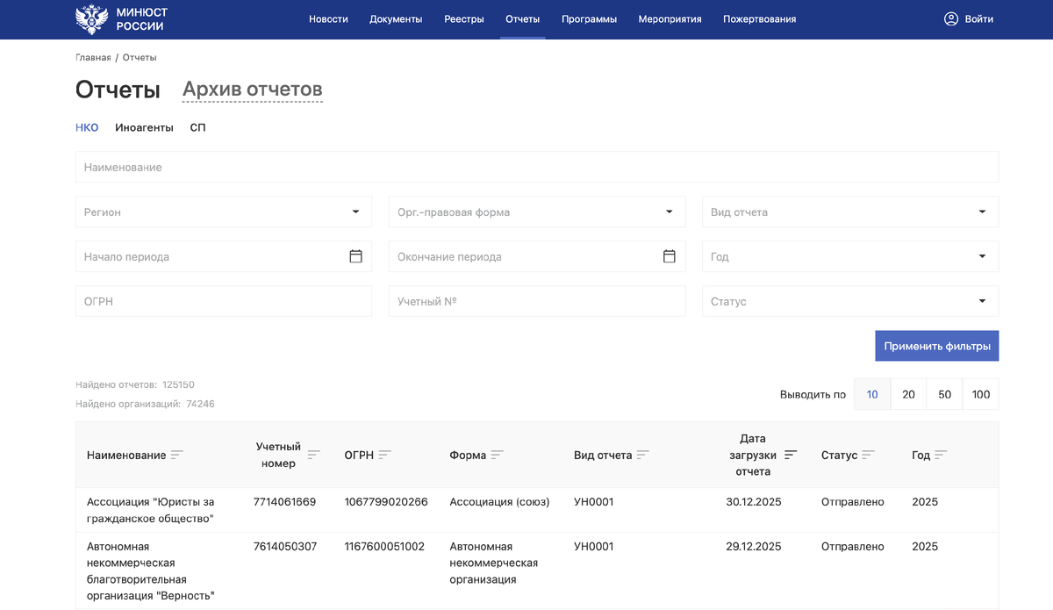The image size is (1053, 610).
Task: Select Отчеты in the top navigation
Action: [x=523, y=19]
